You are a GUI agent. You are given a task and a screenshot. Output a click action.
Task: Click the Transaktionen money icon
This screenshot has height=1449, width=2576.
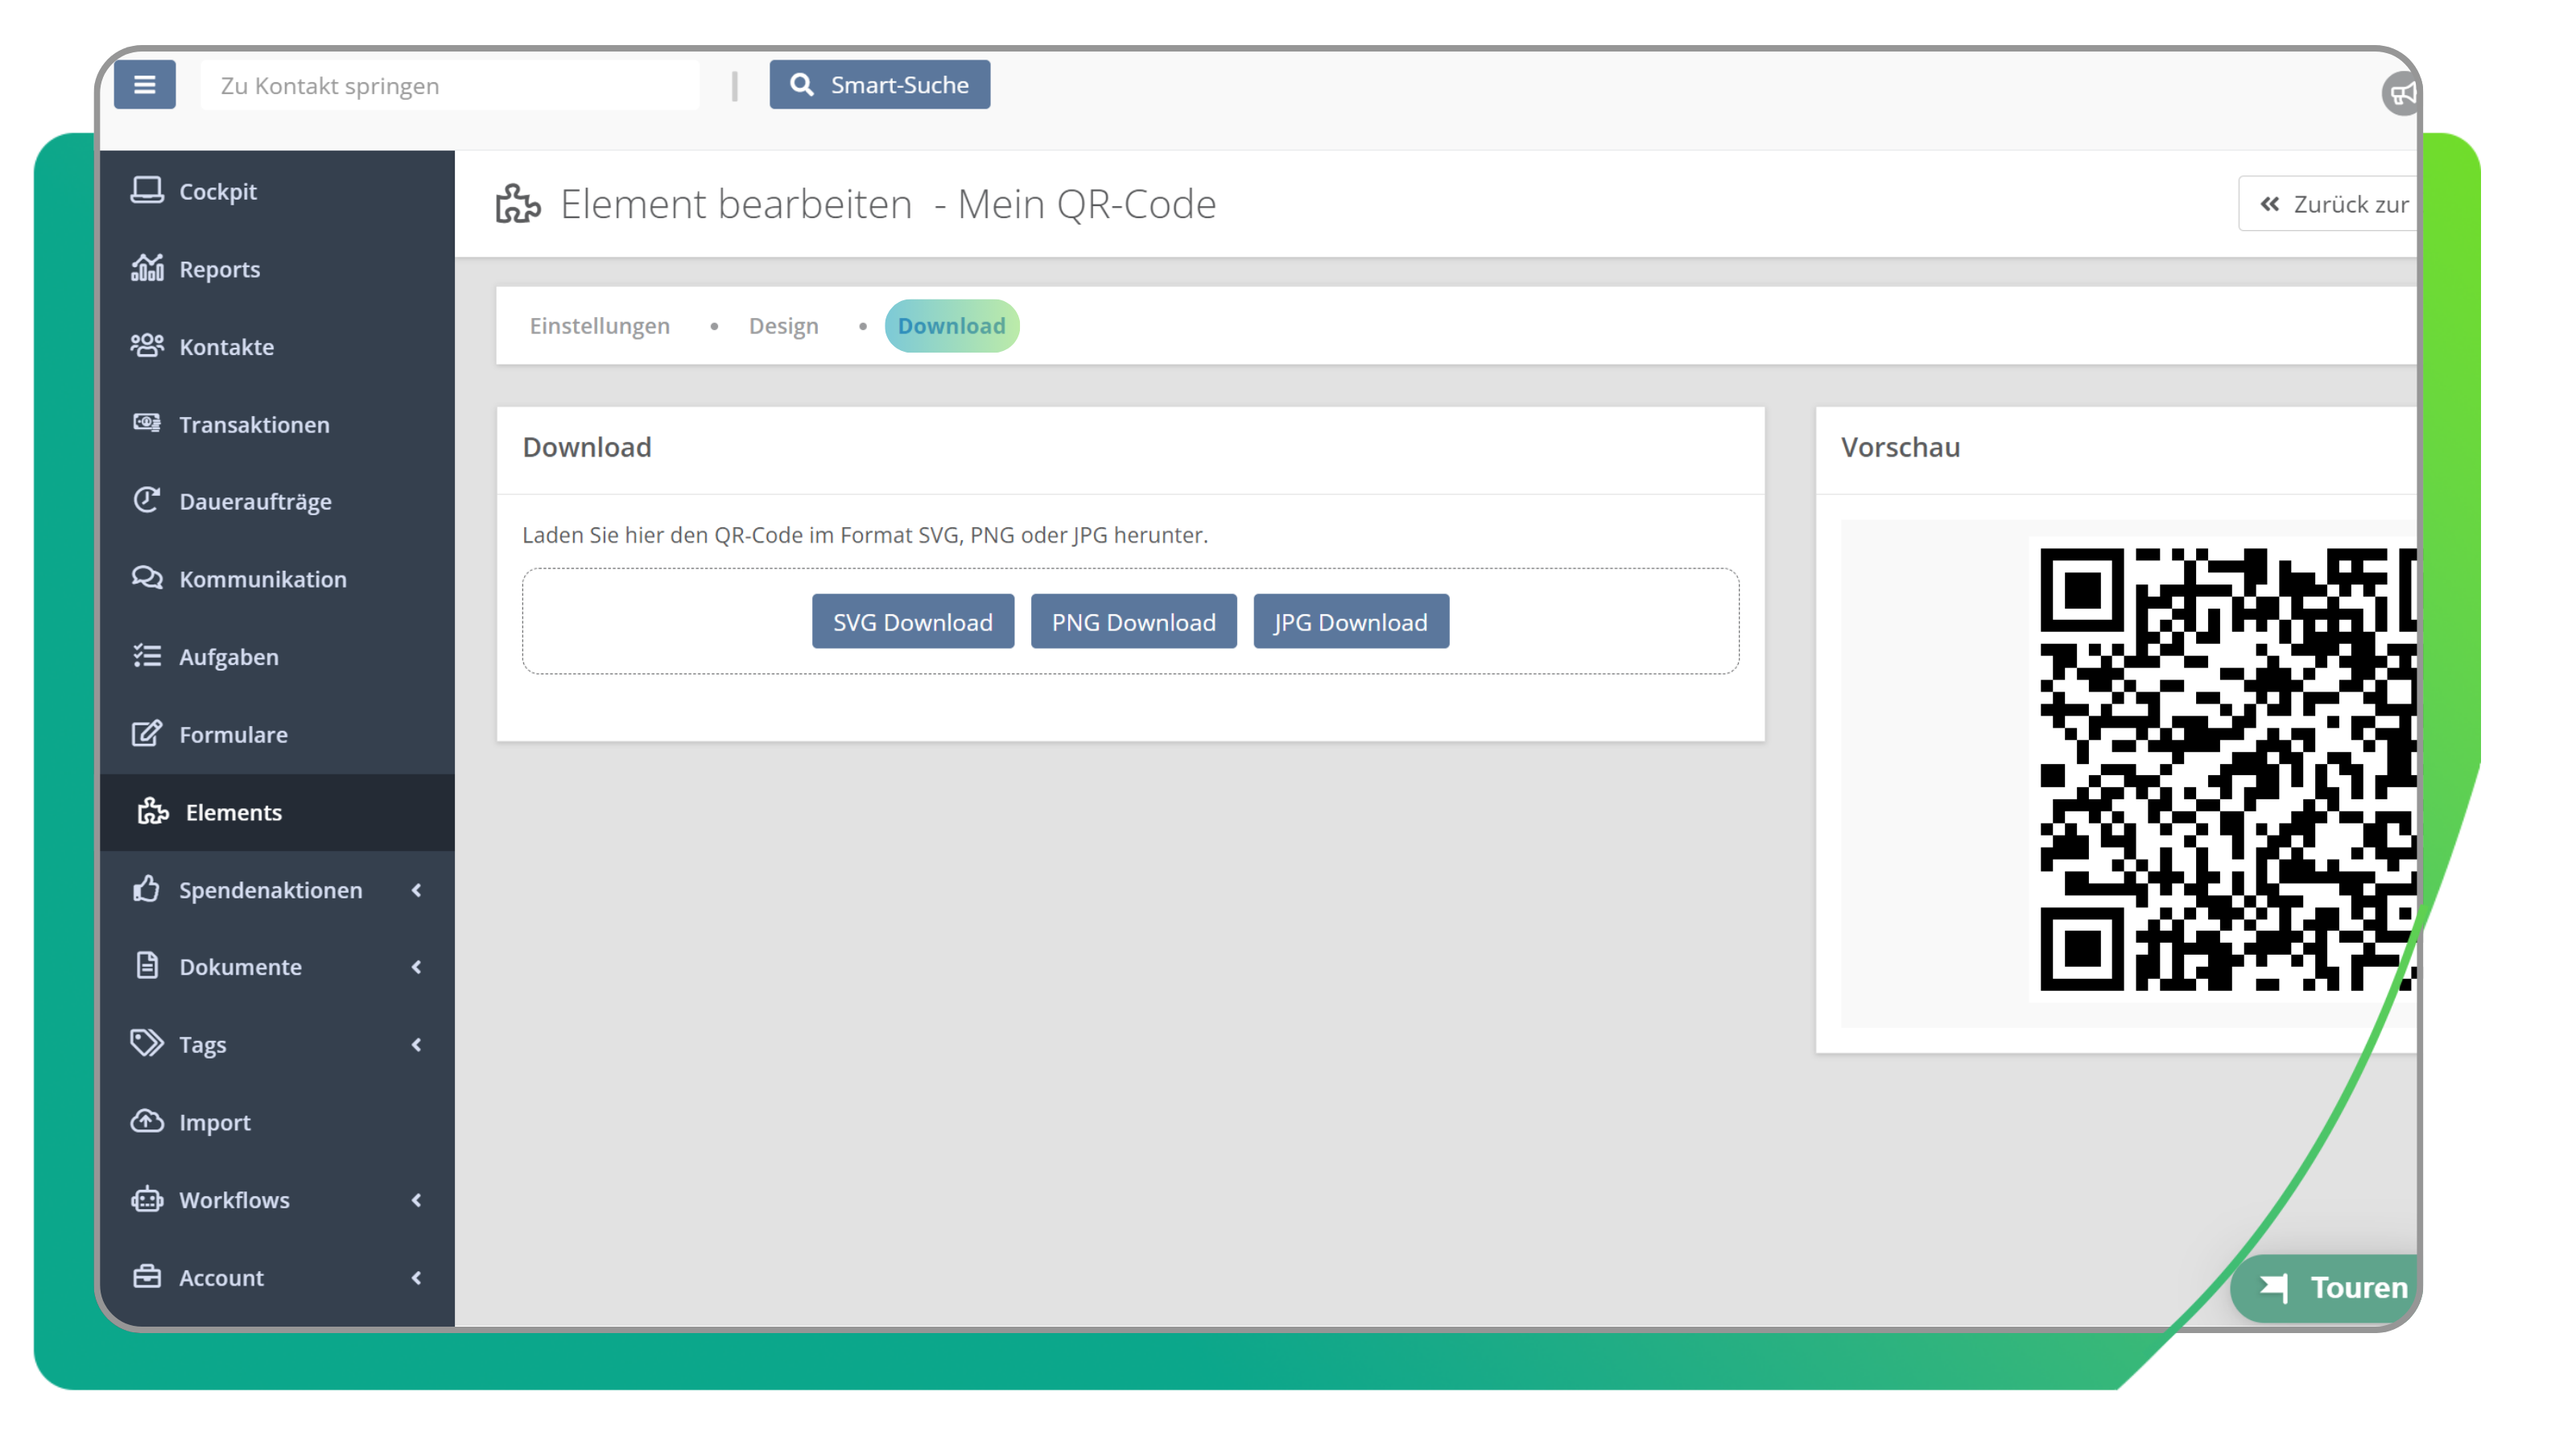(147, 423)
